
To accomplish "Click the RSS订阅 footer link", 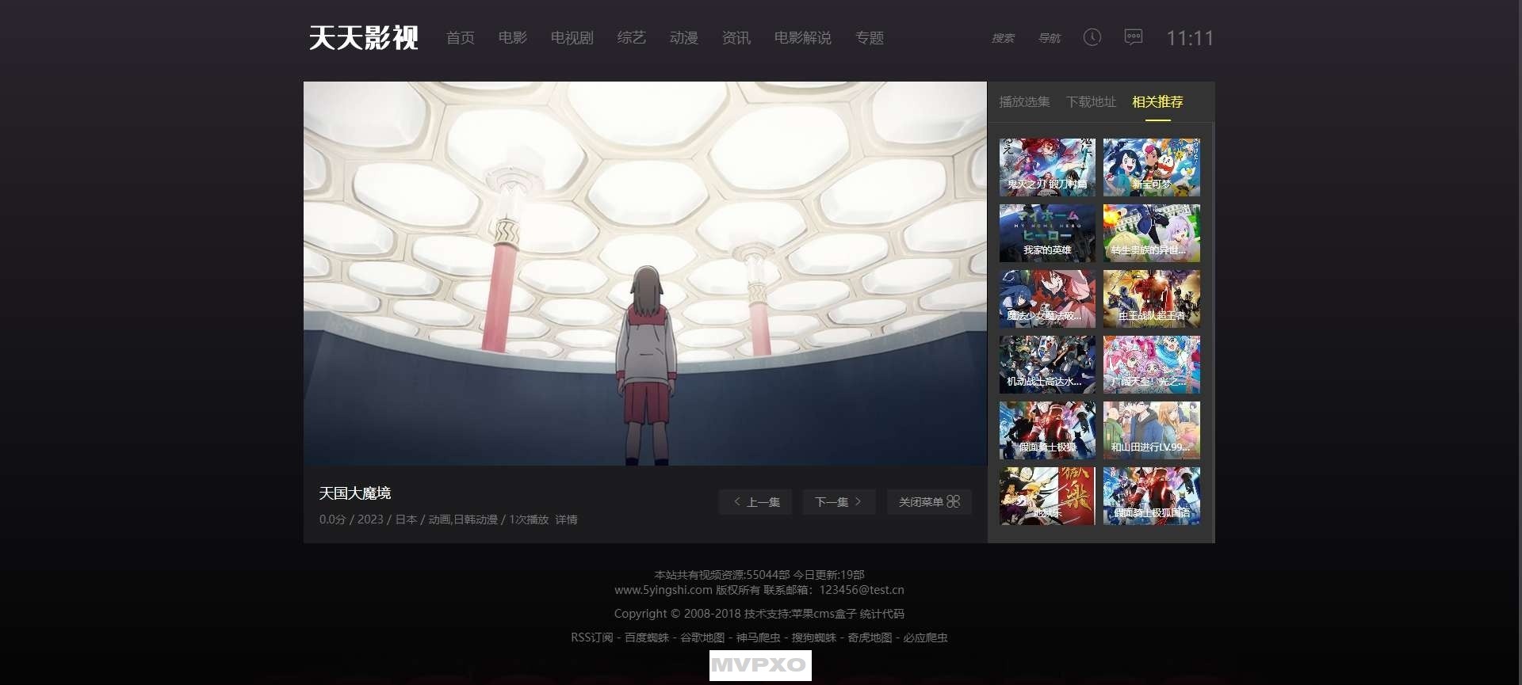I will point(592,637).
